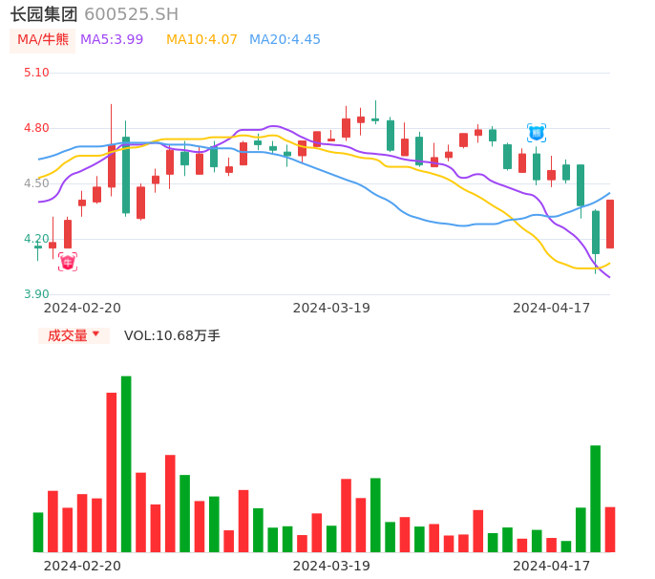Click the 3.90 price axis label
The width and height of the screenshot is (655, 579).
(x=36, y=294)
